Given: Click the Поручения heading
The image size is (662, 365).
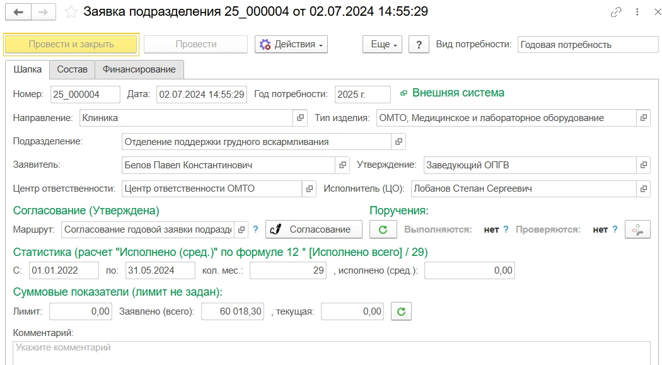Looking at the screenshot, I should tap(399, 211).
